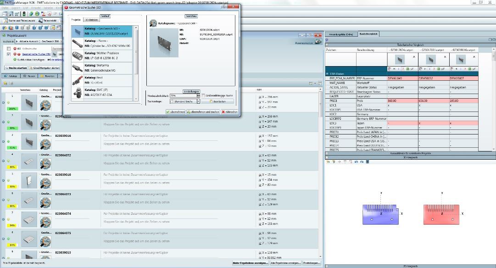Collapse the ERP-Daten section in the table
The width and height of the screenshot is (496, 268).
[328, 73]
